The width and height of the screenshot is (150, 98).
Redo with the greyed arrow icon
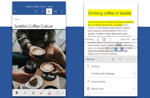(128, 59)
